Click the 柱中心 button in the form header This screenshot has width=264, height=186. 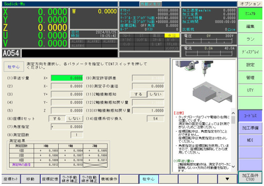14,67
